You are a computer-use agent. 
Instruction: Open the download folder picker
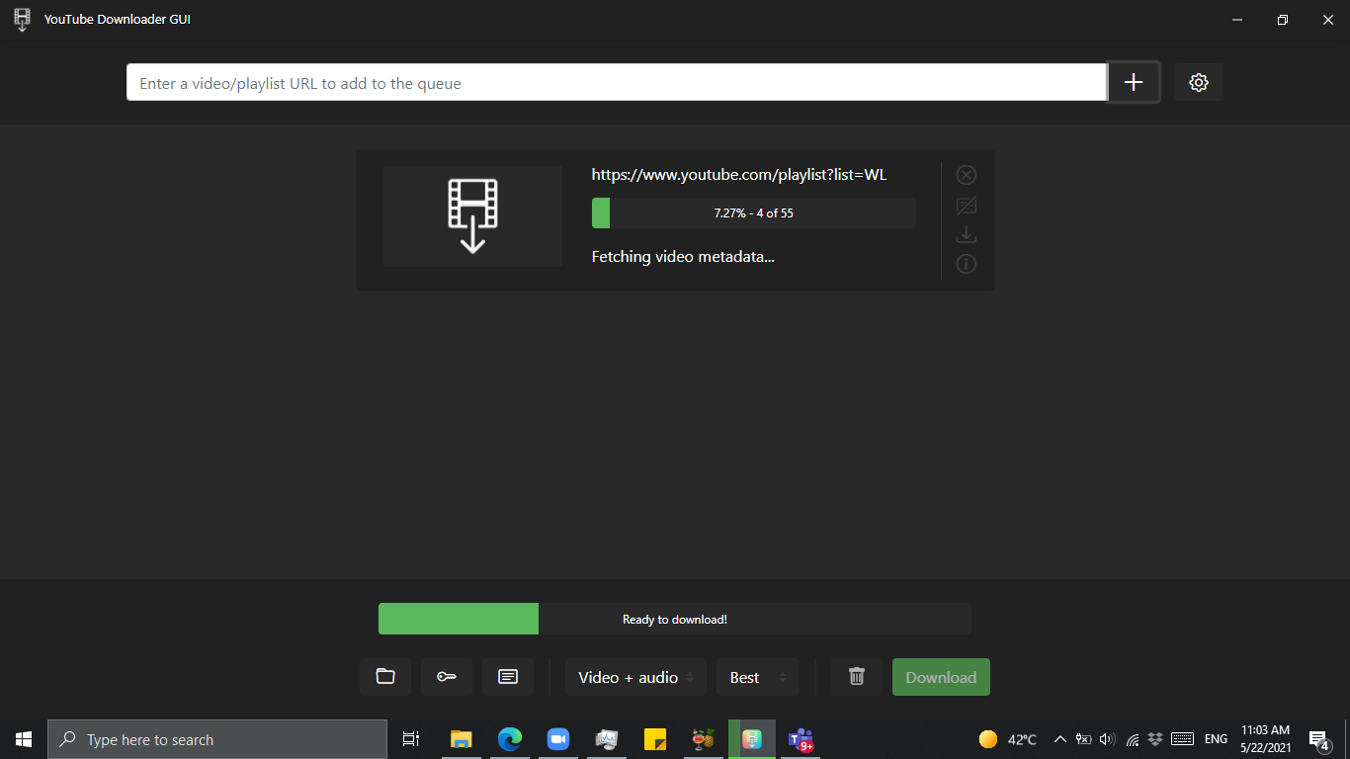pos(384,677)
